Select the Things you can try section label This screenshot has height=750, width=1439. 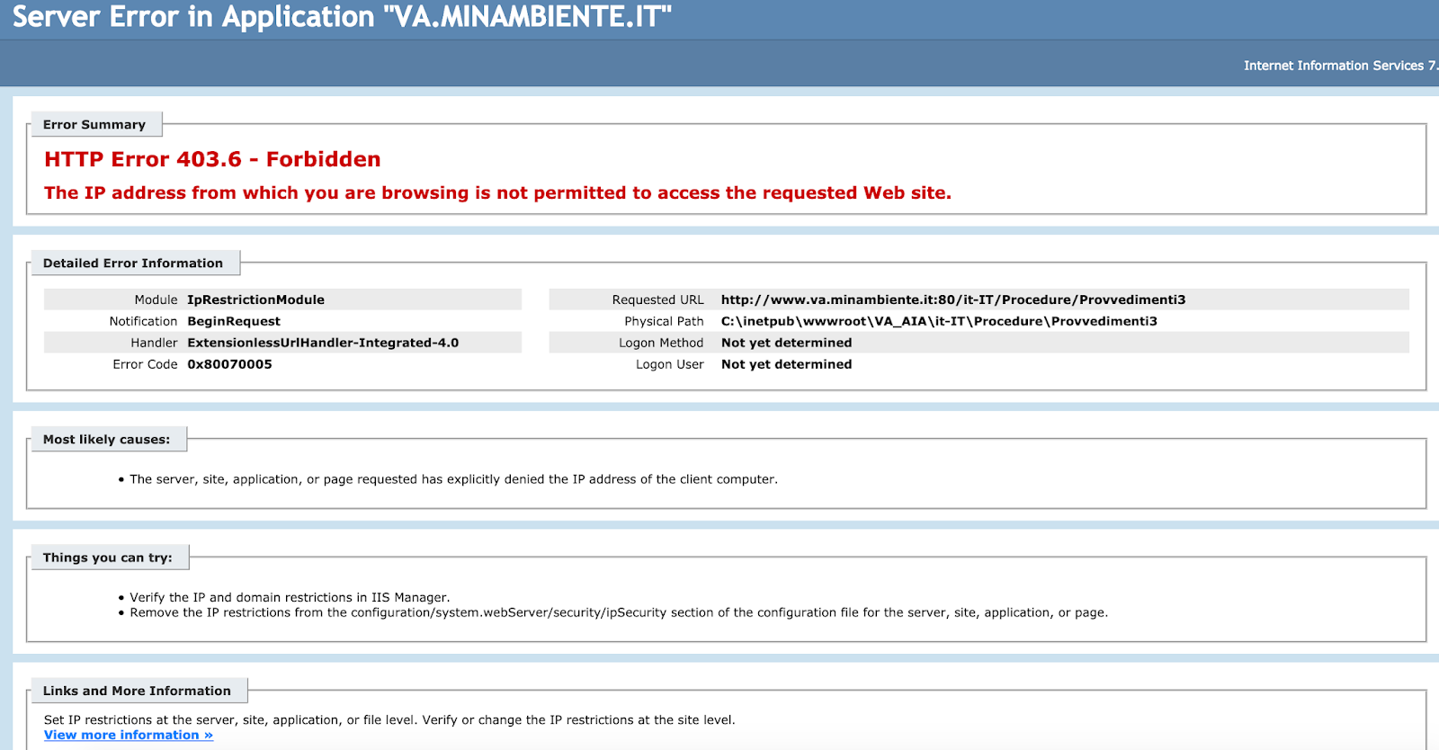(x=108, y=558)
